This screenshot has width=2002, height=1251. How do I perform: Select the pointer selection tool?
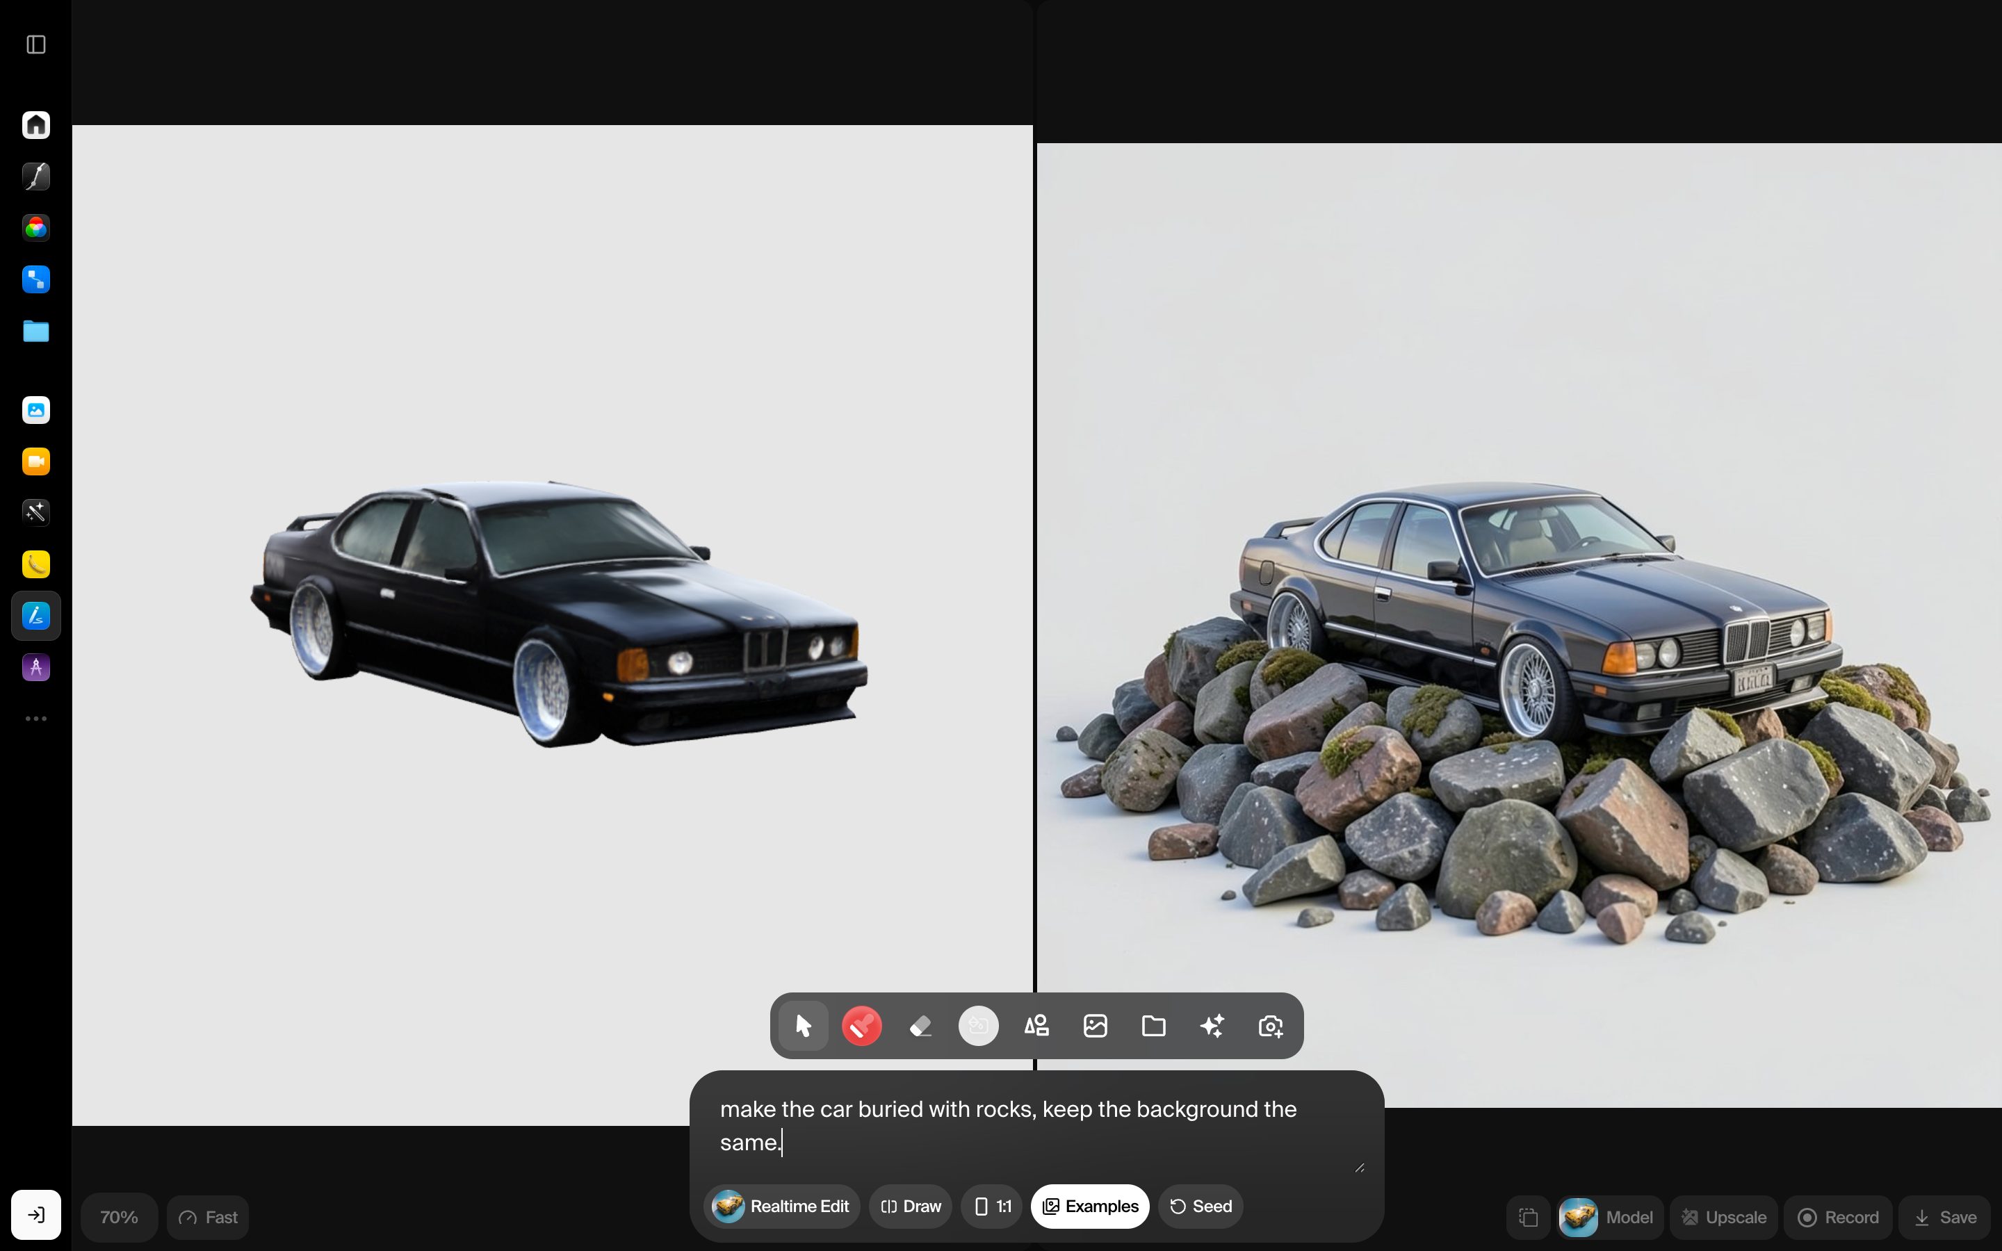point(804,1026)
